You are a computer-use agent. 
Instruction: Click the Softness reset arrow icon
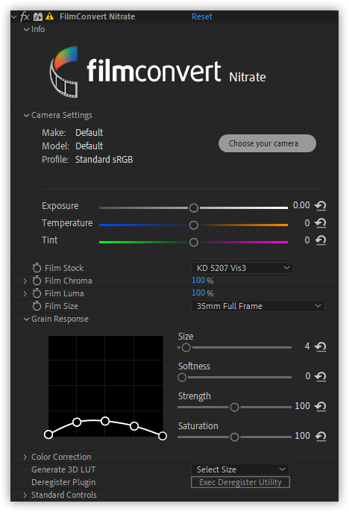321,376
